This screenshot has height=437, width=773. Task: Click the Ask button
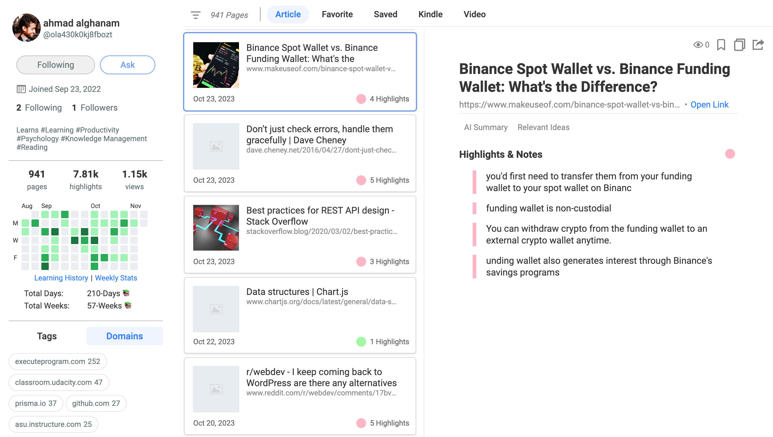tap(127, 65)
